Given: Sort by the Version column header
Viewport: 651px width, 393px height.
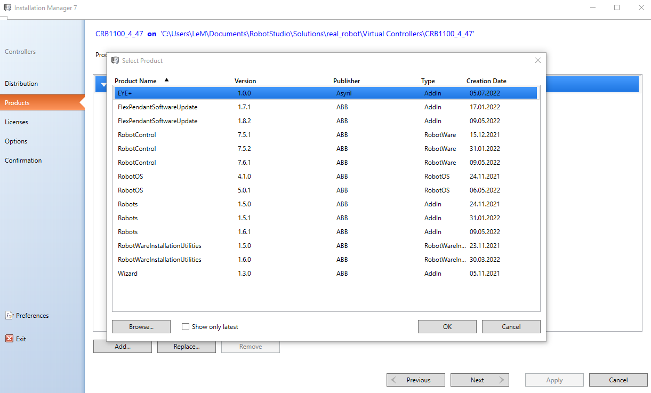Looking at the screenshot, I should tap(245, 81).
